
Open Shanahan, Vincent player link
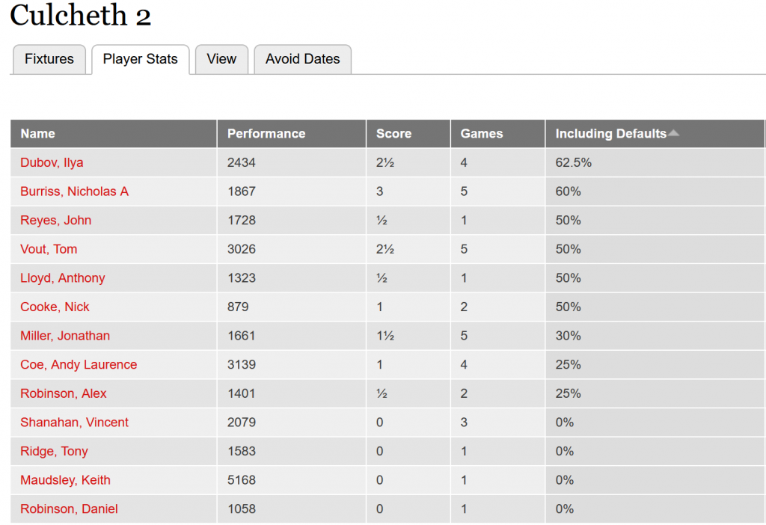tap(74, 423)
